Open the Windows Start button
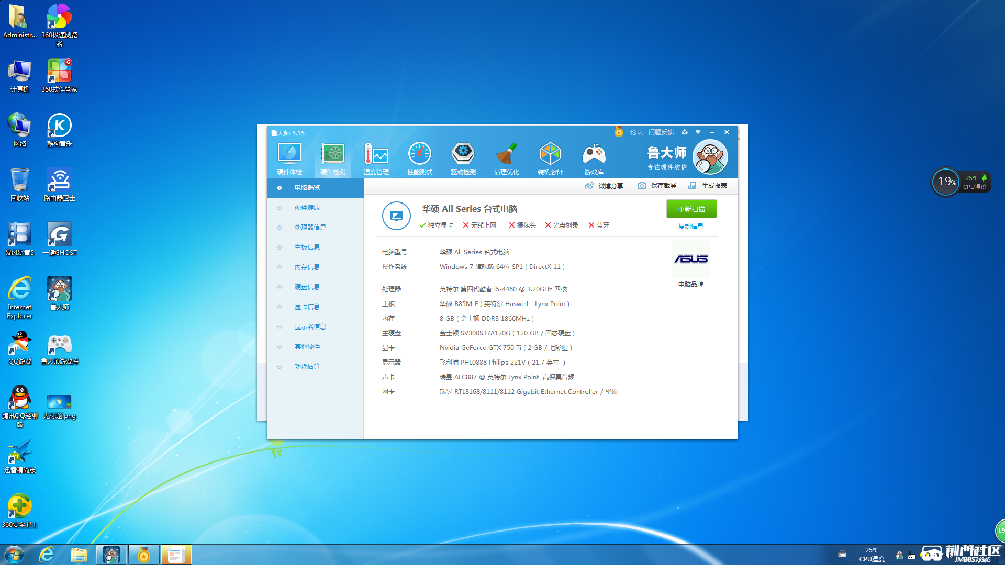The height and width of the screenshot is (565, 1005). [x=14, y=555]
